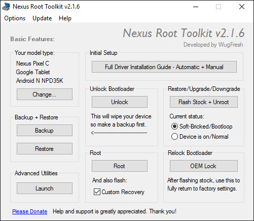Open Full Driver Installation Guide
Viewport: 254px width, 221px height.
[x=164, y=67]
